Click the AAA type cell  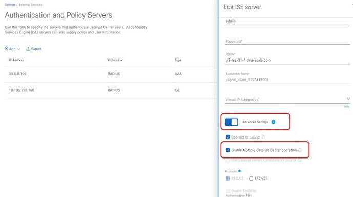click(178, 74)
